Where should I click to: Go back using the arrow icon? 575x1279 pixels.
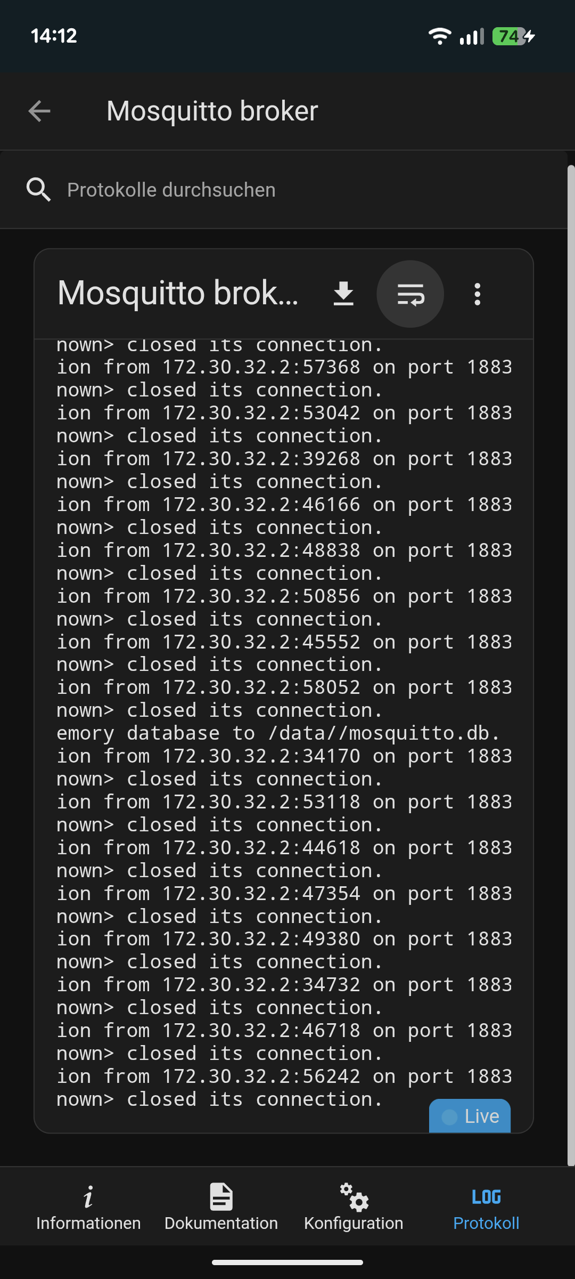(39, 111)
